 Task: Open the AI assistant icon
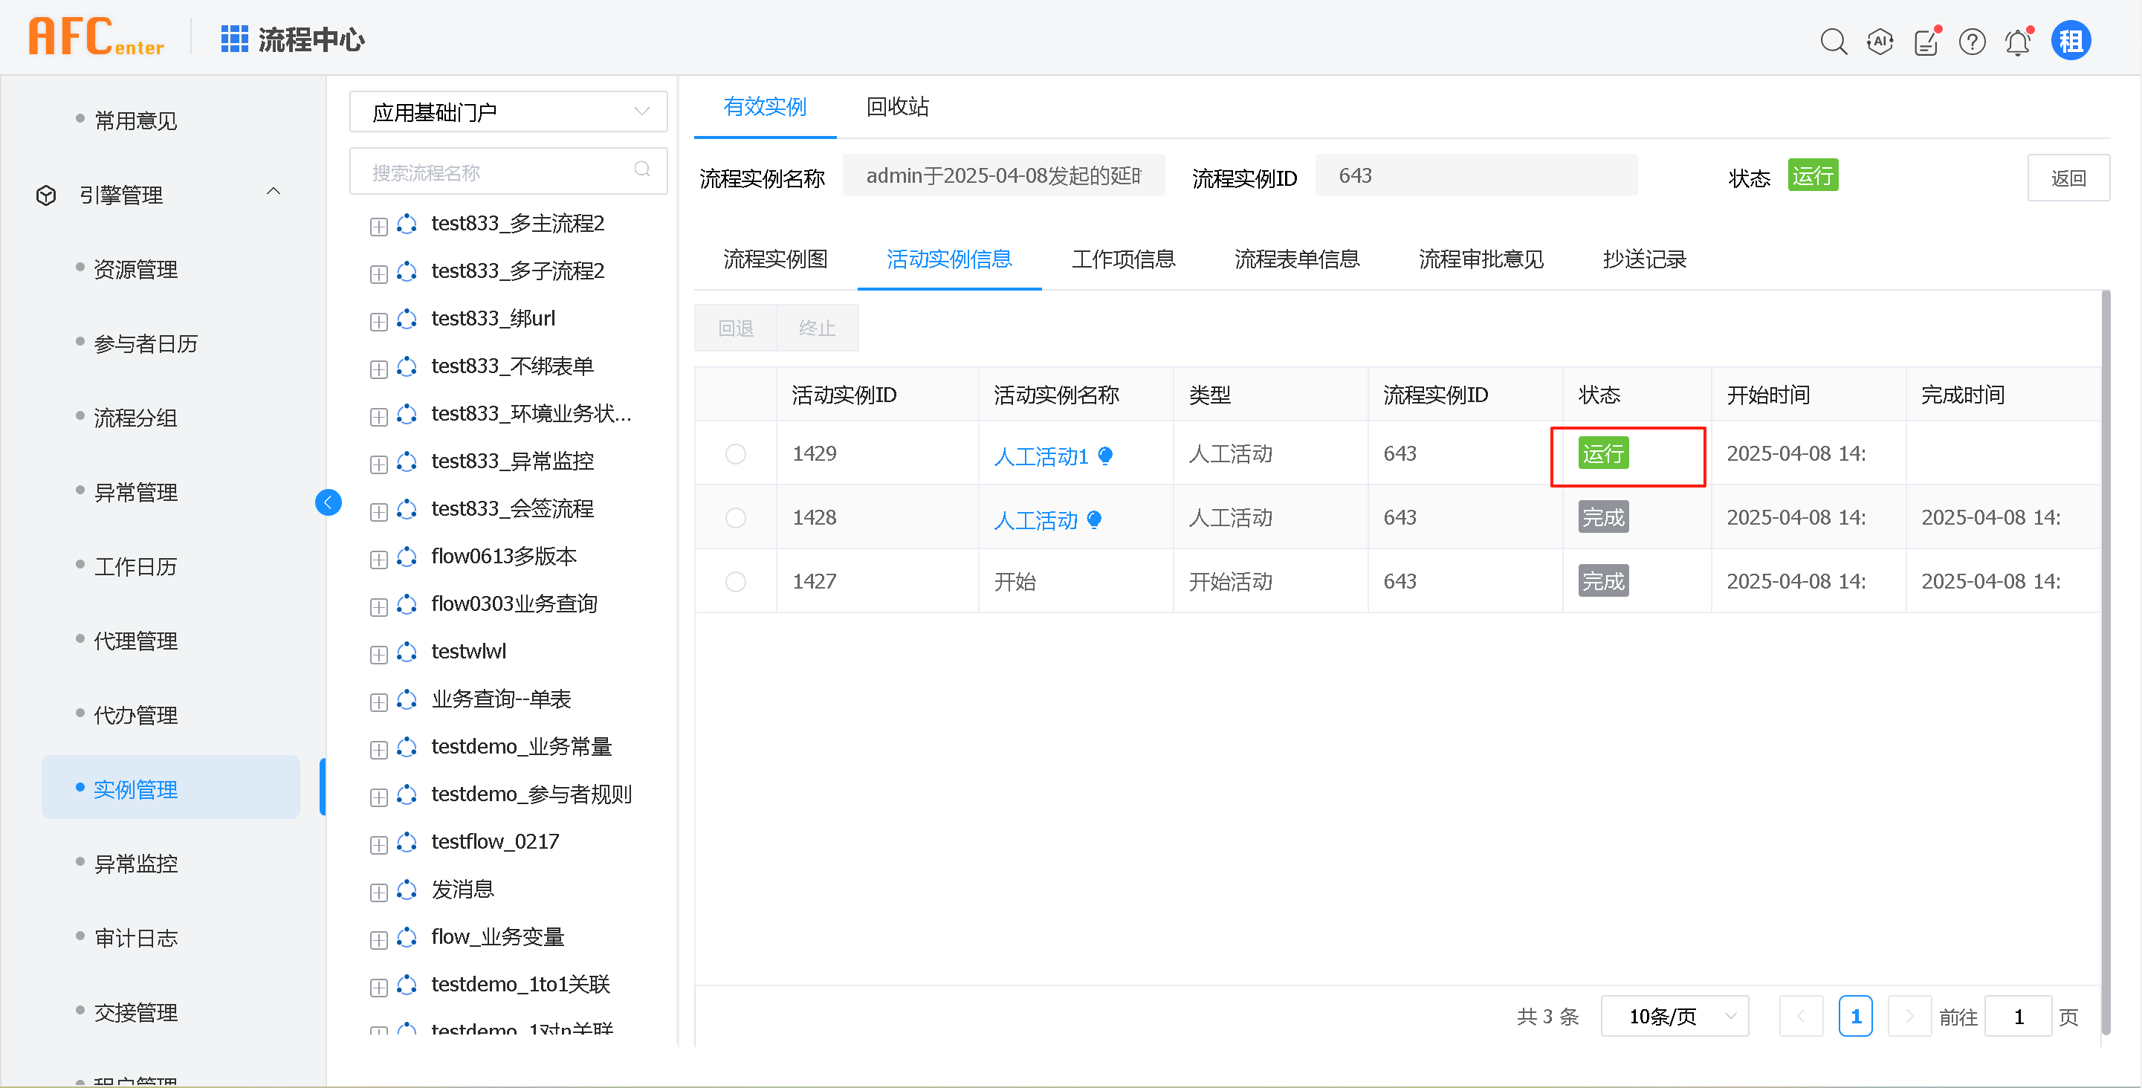(1879, 41)
